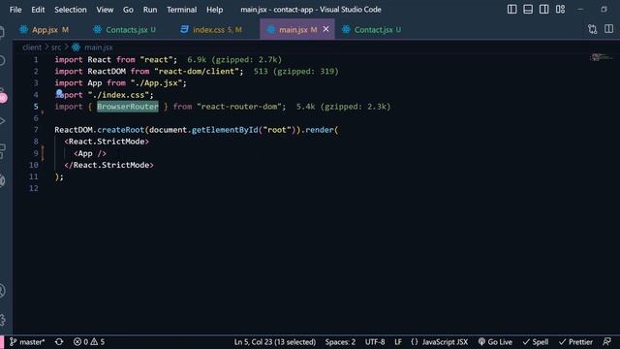Change the UTF-8 encoding

(x=375, y=342)
